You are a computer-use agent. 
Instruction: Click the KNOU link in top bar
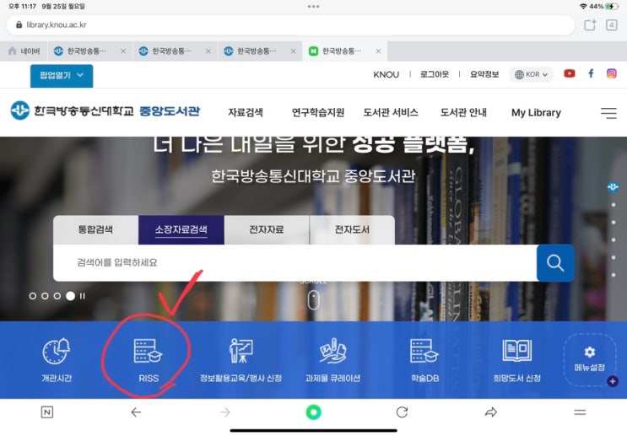click(386, 75)
